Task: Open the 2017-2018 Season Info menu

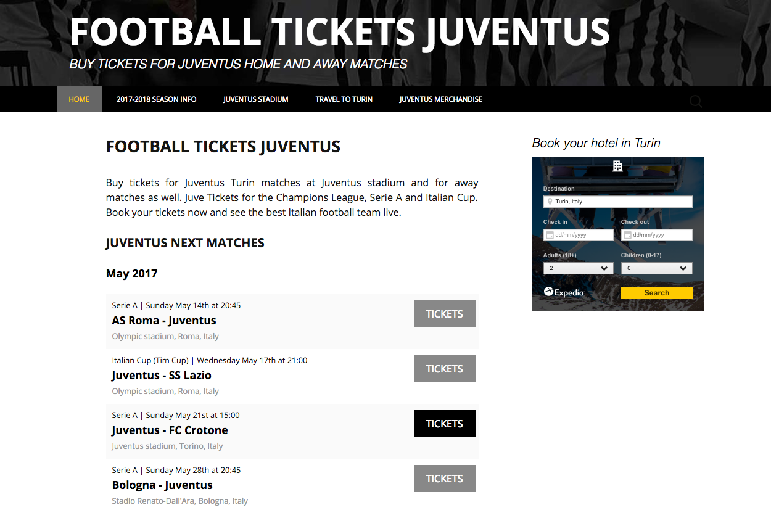Action: (156, 99)
